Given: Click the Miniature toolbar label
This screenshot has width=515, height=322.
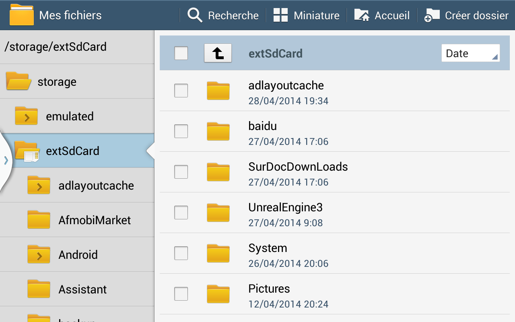Looking at the screenshot, I should click(x=317, y=16).
